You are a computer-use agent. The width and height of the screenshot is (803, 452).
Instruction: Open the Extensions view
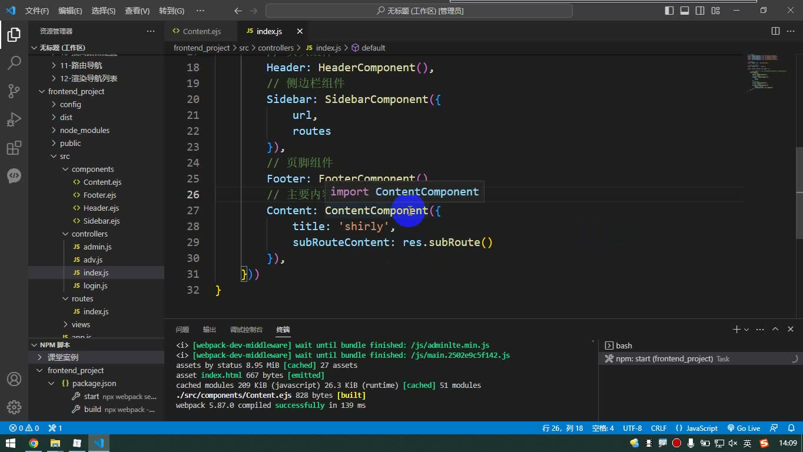coord(14,147)
